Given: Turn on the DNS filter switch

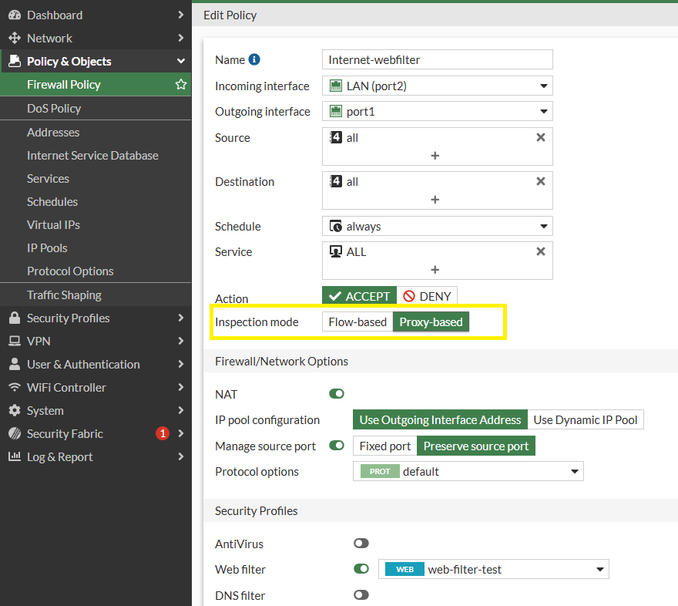Looking at the screenshot, I should [361, 595].
